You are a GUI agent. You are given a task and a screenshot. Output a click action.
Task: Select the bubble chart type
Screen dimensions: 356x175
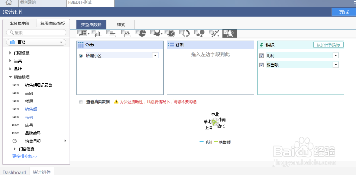click(199, 34)
